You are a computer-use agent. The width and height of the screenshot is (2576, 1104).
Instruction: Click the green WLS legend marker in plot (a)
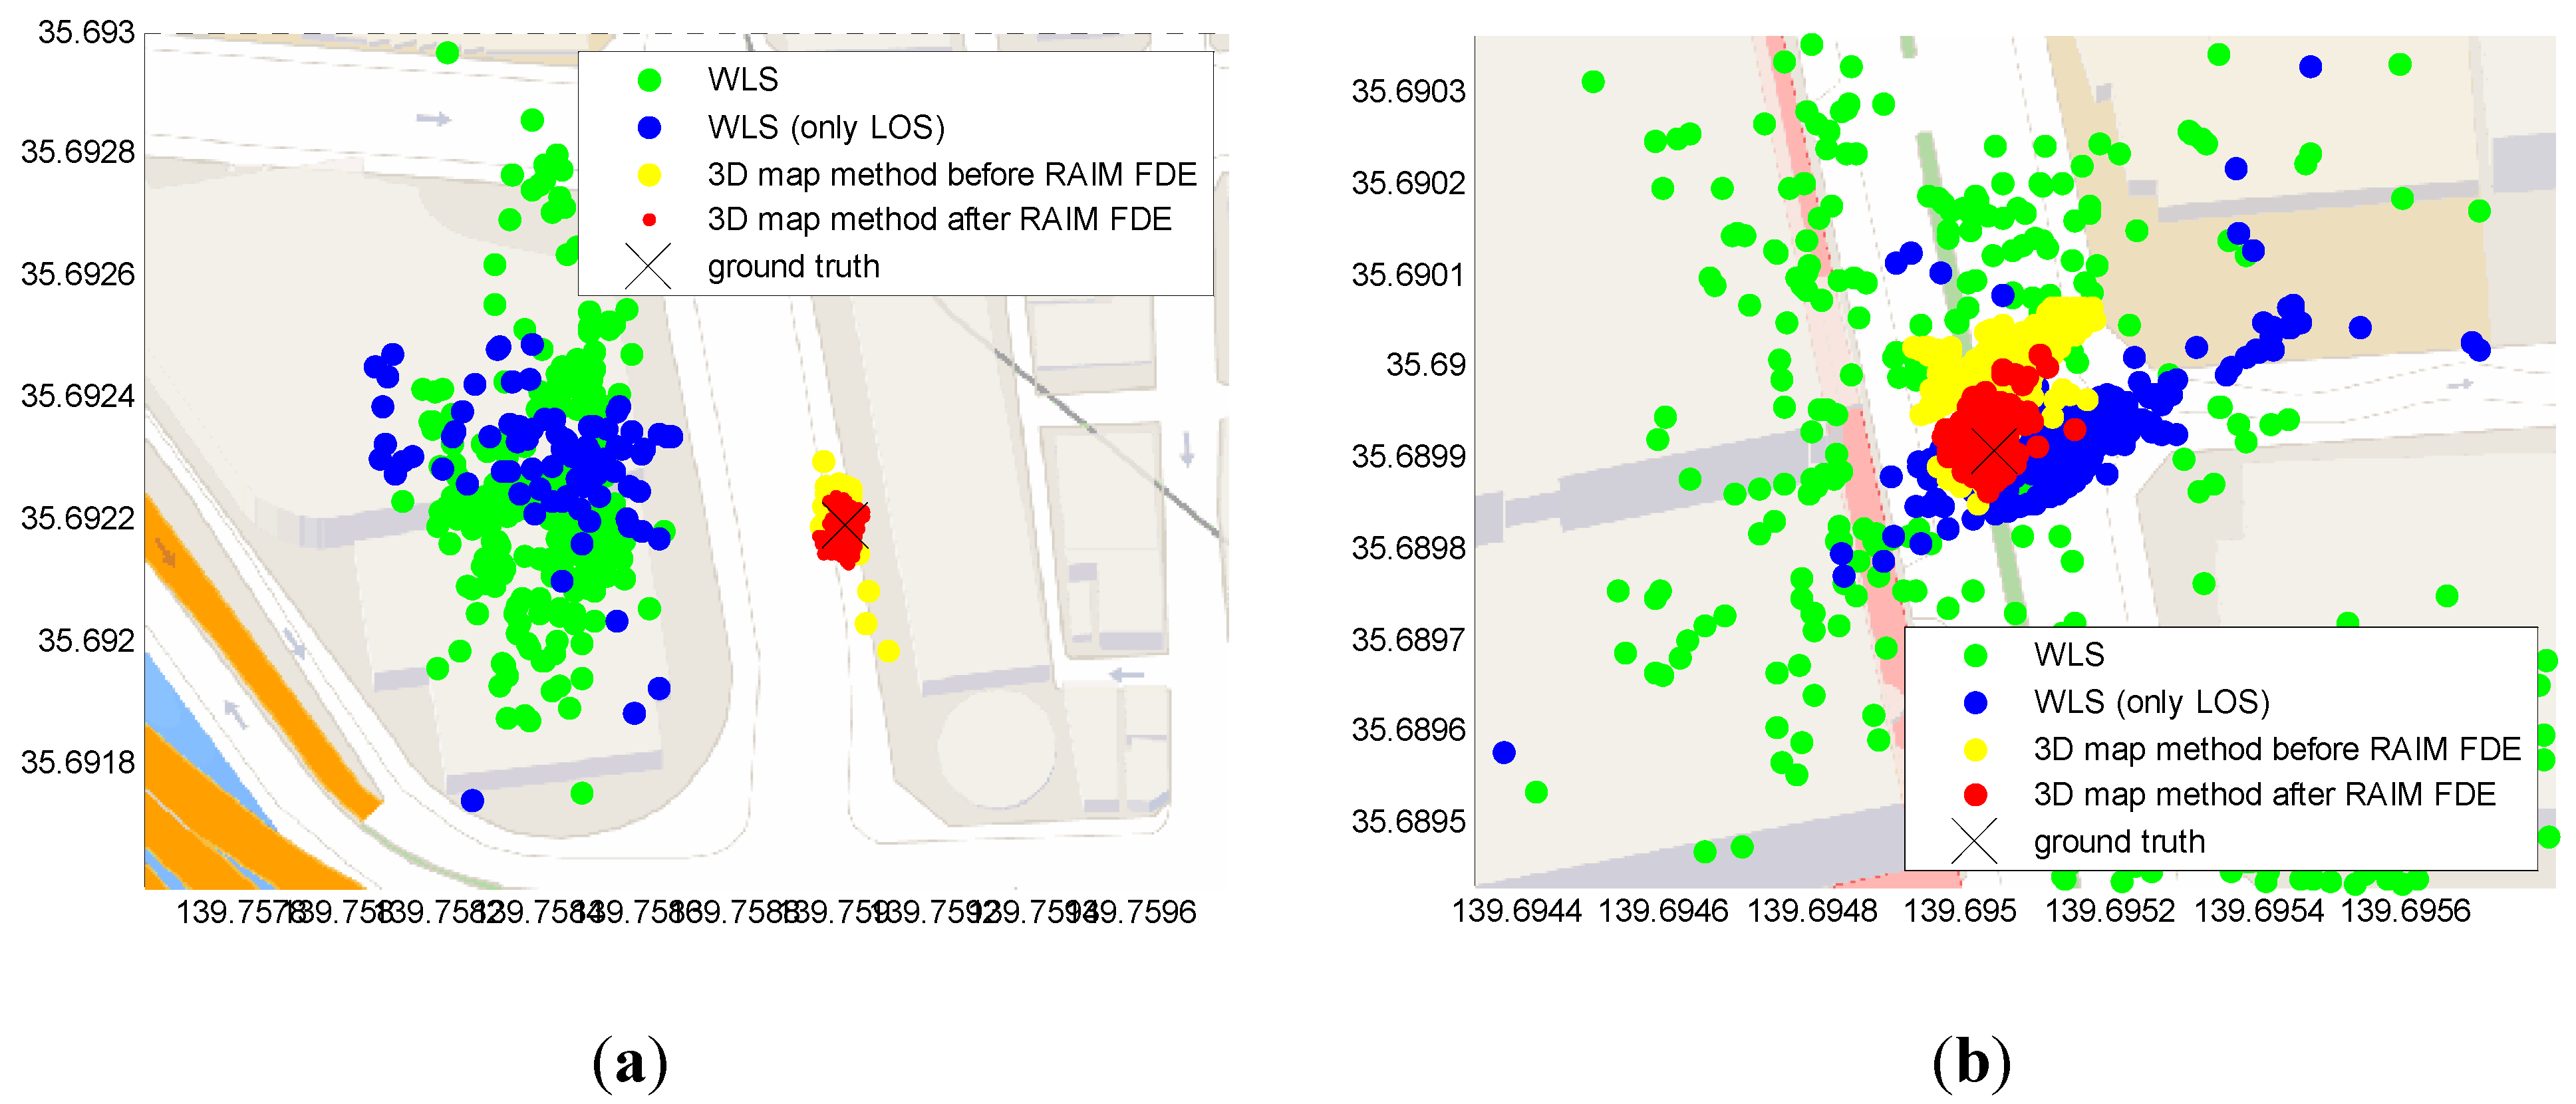point(649,79)
